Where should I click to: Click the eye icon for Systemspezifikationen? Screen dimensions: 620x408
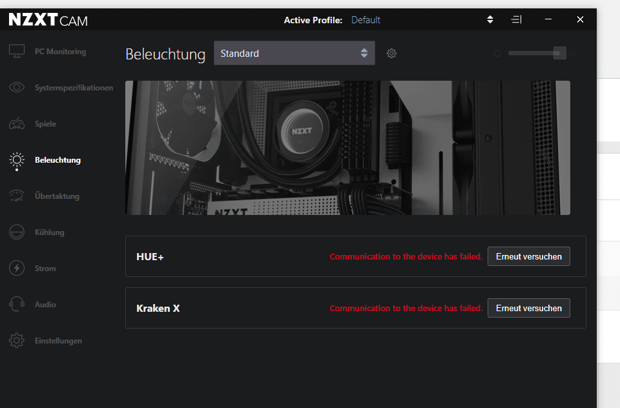point(17,87)
